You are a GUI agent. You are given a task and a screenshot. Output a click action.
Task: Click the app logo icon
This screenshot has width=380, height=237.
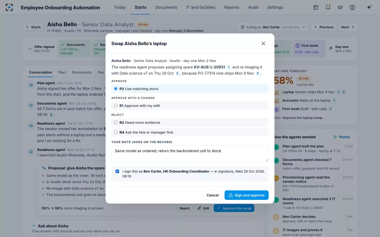coord(9,7)
